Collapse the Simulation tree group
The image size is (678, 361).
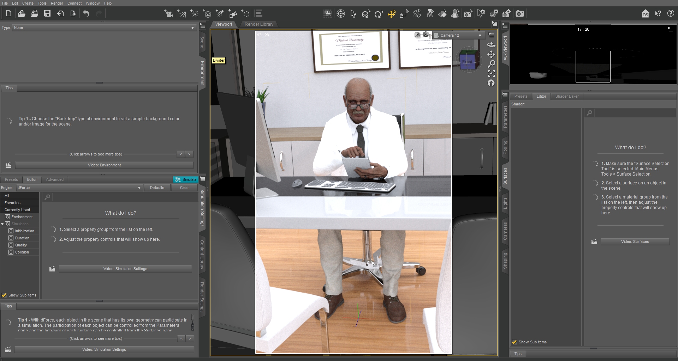point(2,224)
